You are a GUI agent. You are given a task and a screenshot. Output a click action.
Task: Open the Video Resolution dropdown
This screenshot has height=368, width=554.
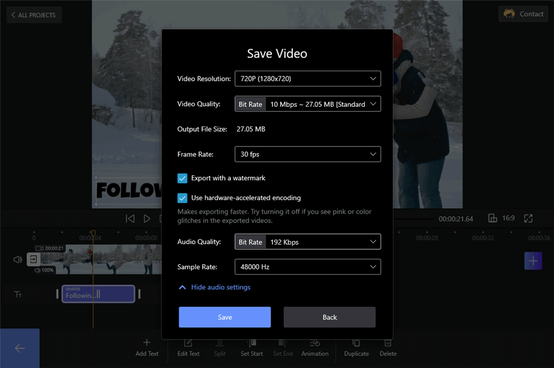[x=308, y=79]
